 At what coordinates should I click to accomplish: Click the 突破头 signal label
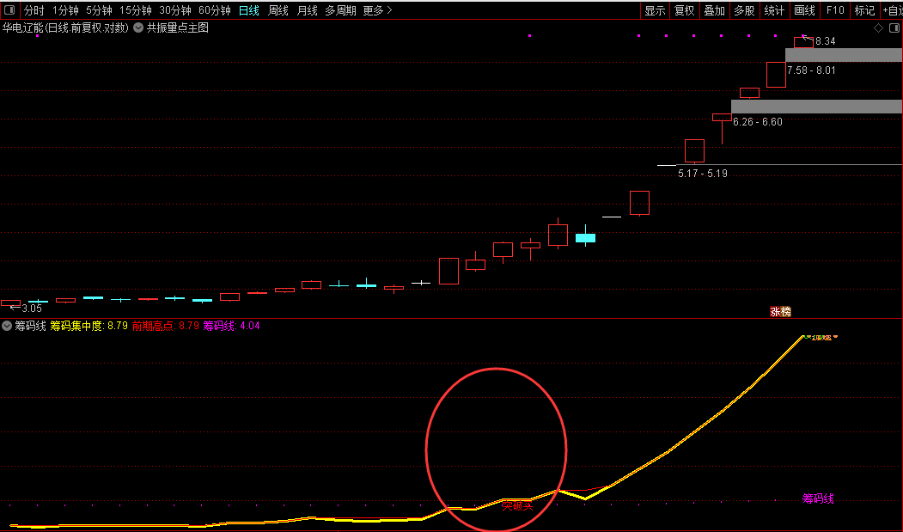tap(517, 506)
